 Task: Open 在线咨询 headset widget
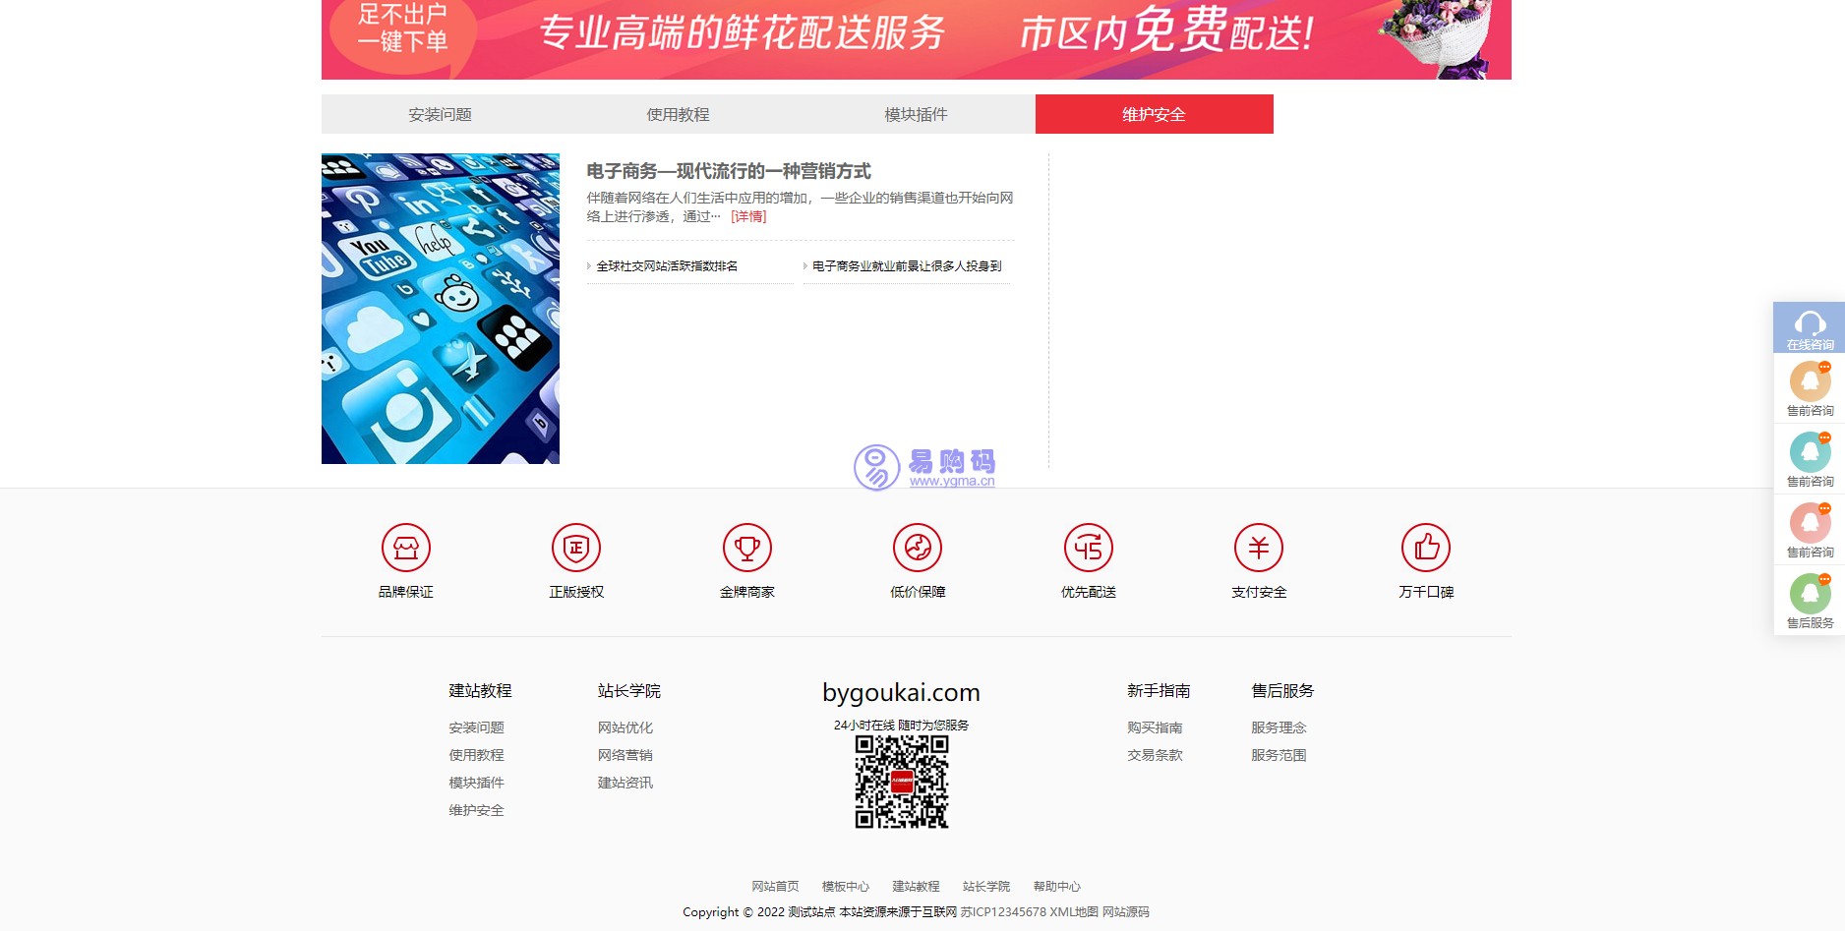[x=1810, y=327]
